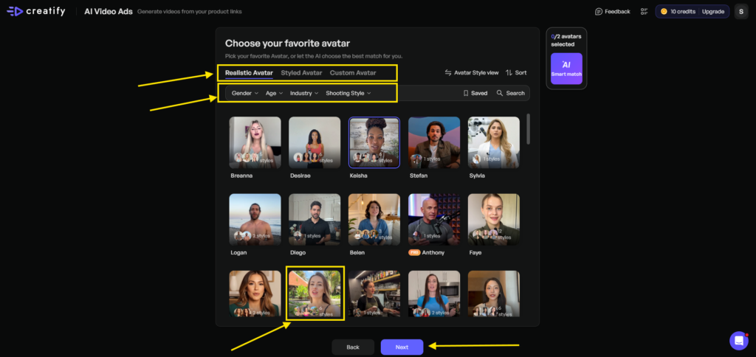Select the Keisha avatar thumbnail
This screenshot has height=357, width=756.
(374, 142)
